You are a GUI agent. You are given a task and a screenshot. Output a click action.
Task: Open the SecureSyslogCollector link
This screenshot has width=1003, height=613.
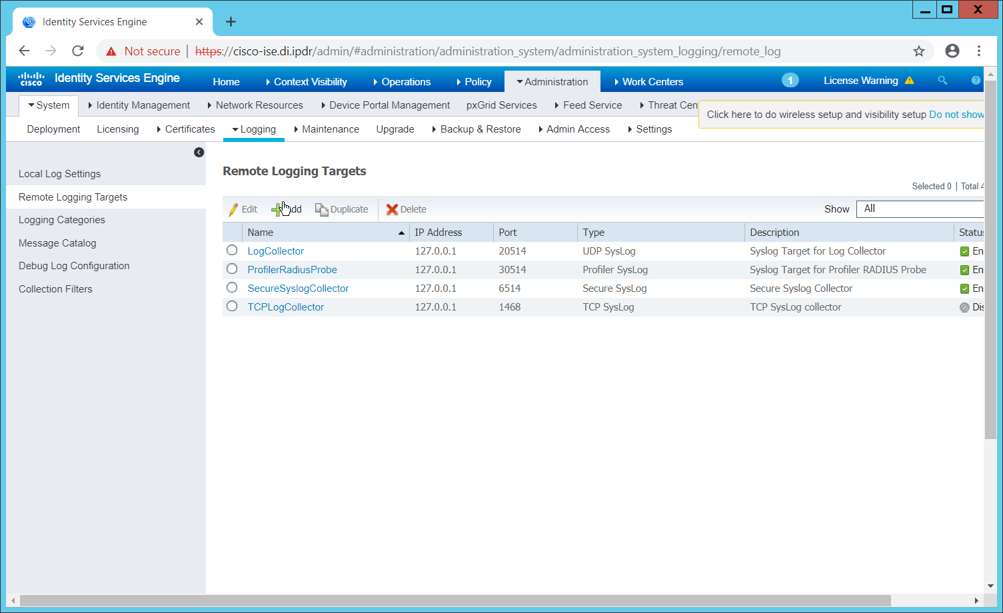click(x=298, y=289)
